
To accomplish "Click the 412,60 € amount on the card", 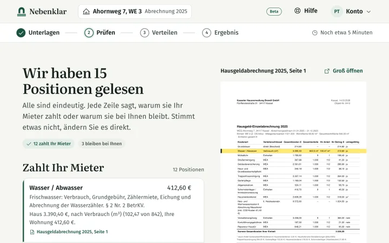I will pyautogui.click(x=179, y=188).
